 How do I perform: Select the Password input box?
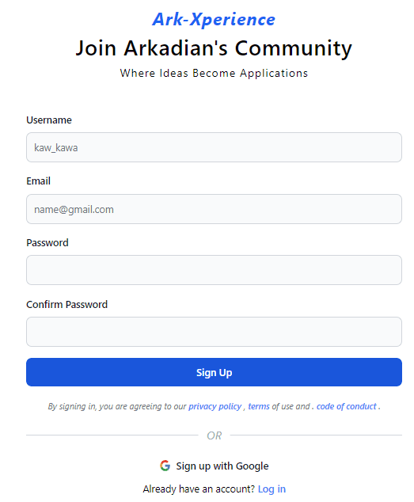point(214,270)
